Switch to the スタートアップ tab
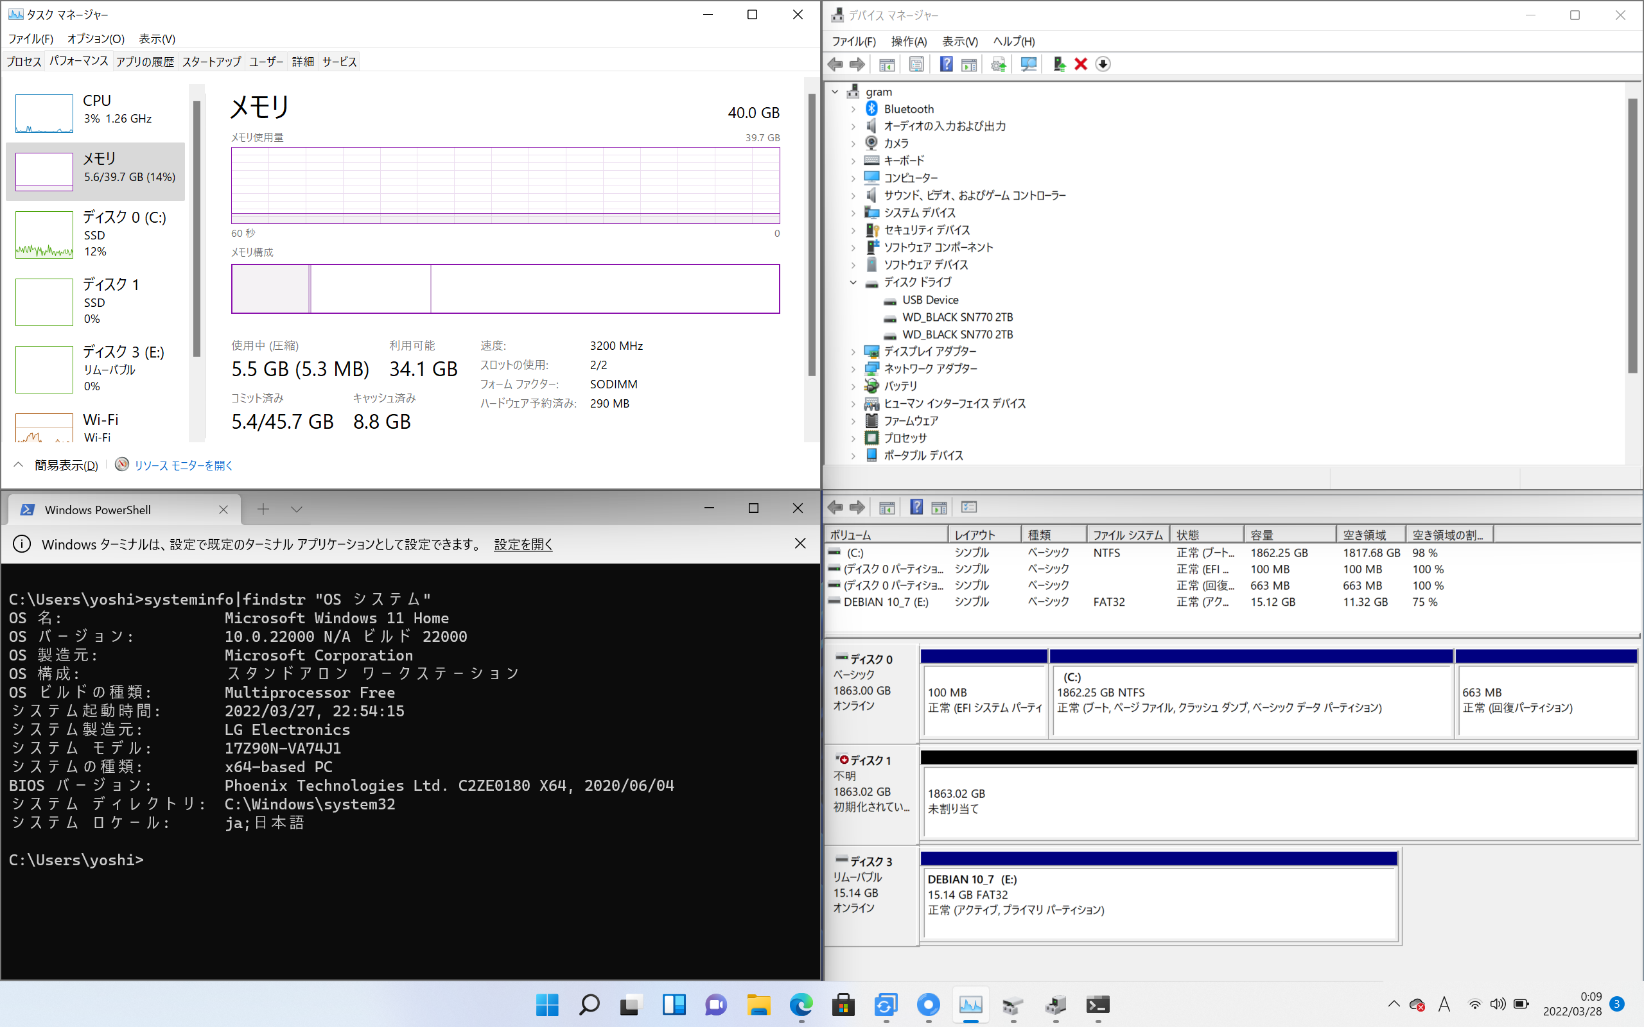1644x1027 pixels. (211, 62)
